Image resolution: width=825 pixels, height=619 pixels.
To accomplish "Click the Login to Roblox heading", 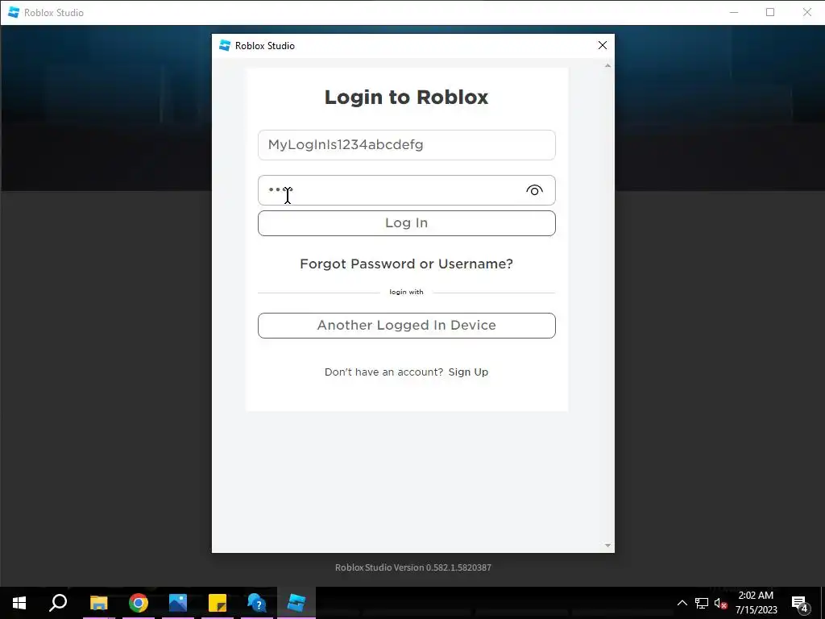I will tap(406, 97).
